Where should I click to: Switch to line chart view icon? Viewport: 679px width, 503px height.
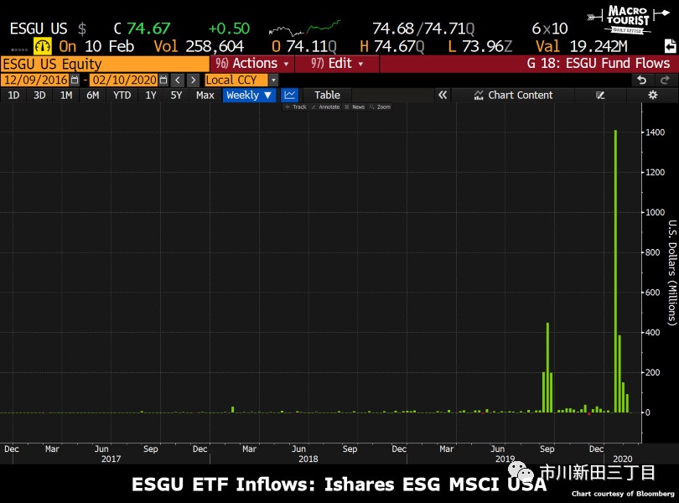click(290, 96)
